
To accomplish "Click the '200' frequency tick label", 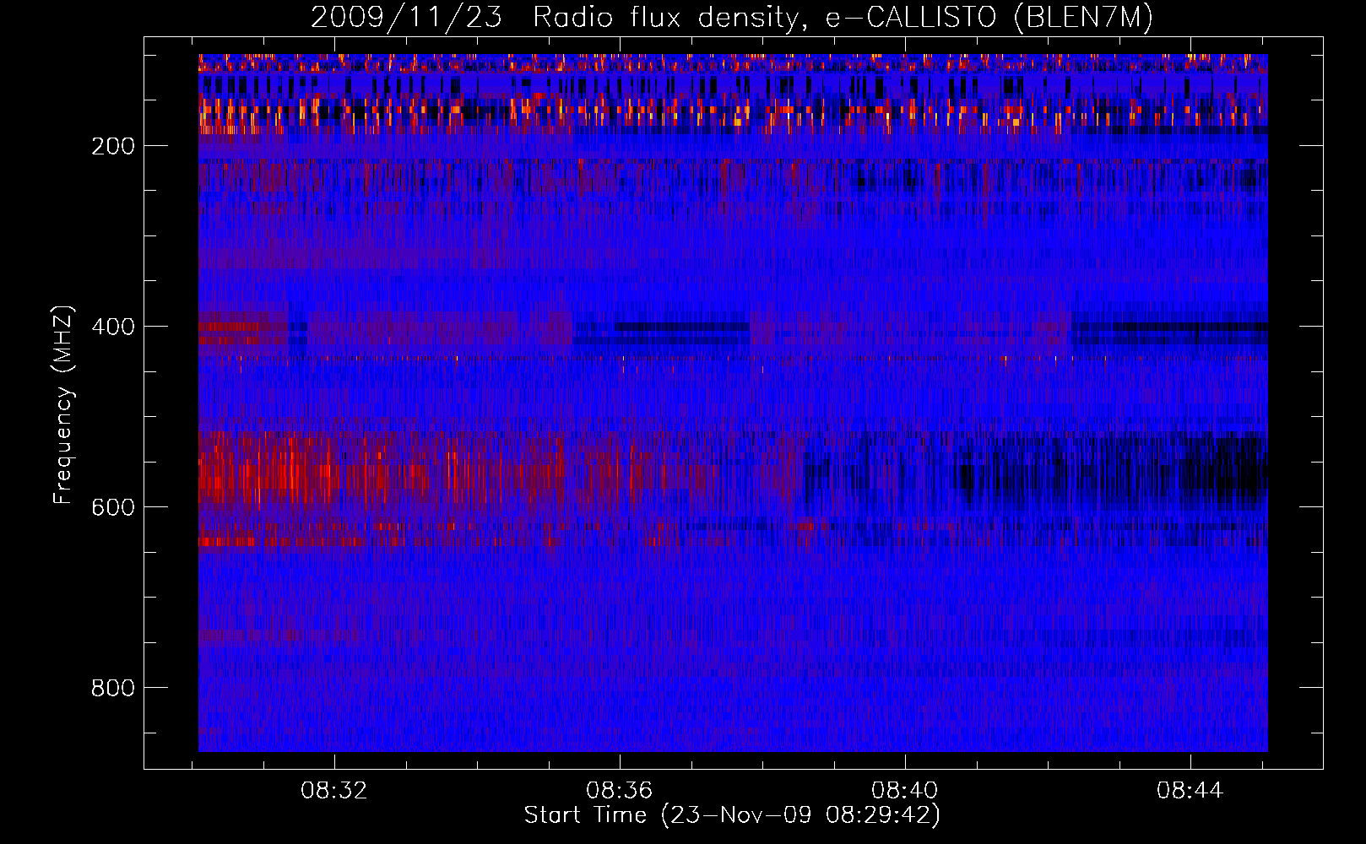I will tap(113, 146).
